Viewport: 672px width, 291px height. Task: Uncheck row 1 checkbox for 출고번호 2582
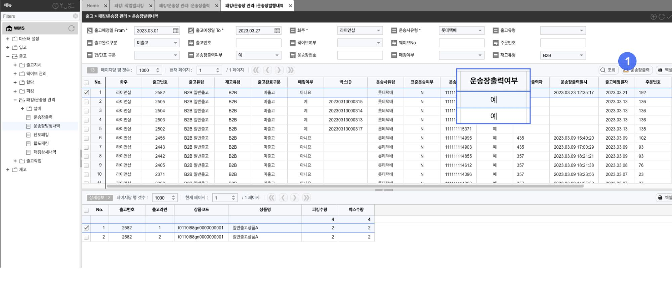point(86,92)
